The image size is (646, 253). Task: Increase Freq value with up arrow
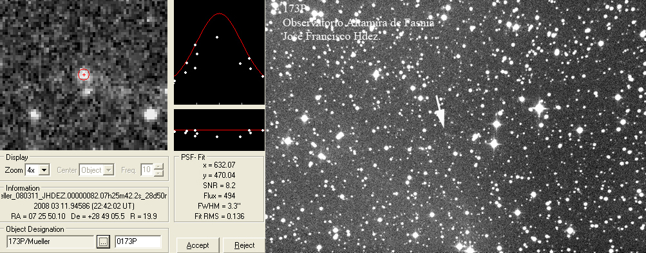point(158,167)
